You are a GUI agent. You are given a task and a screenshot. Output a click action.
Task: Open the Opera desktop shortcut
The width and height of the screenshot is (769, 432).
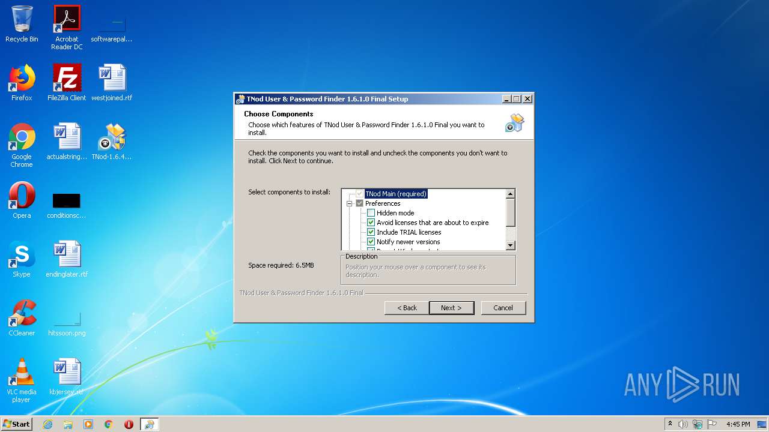[22, 200]
